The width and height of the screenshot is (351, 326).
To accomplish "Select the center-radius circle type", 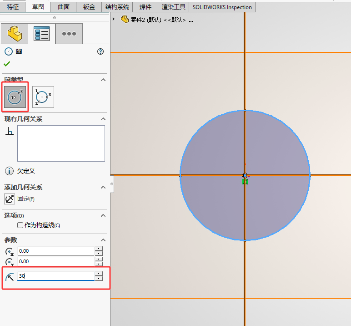I will (15, 97).
